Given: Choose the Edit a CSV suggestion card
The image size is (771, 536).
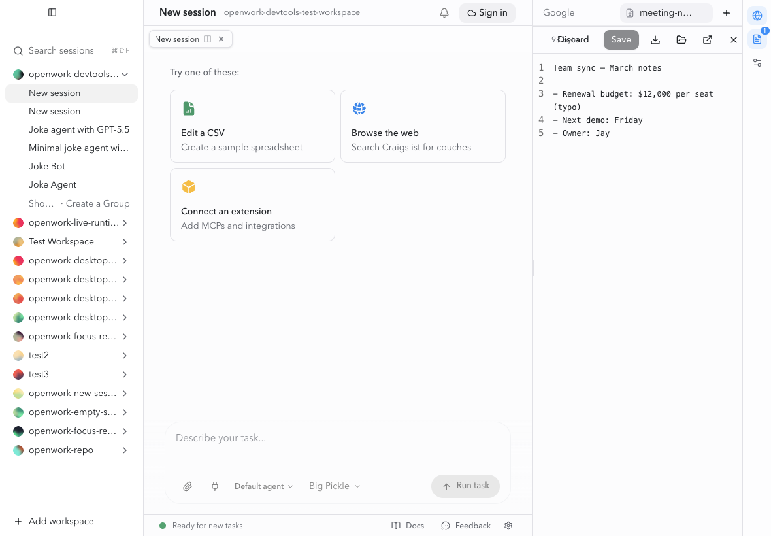Looking at the screenshot, I should tap(252, 126).
